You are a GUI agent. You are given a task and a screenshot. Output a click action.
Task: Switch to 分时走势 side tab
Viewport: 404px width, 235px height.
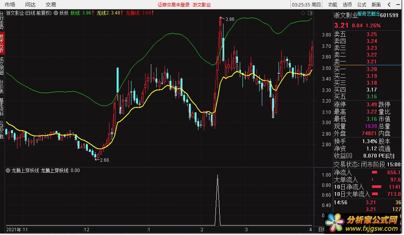(2, 20)
